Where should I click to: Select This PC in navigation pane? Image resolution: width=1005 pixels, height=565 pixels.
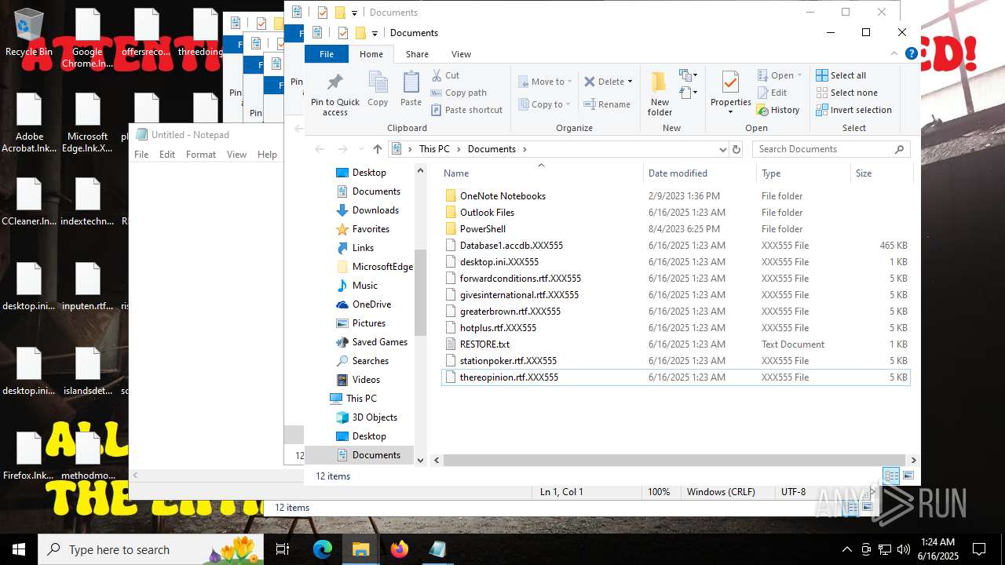(x=353, y=399)
